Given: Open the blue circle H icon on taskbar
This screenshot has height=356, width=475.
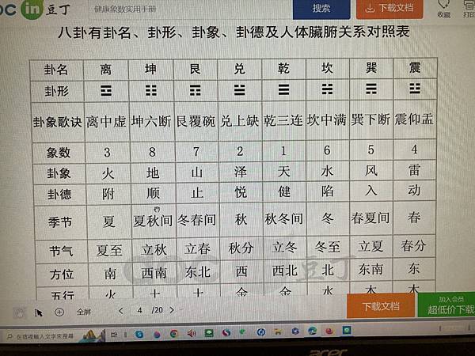Looking at the screenshot, I should (x=260, y=332).
